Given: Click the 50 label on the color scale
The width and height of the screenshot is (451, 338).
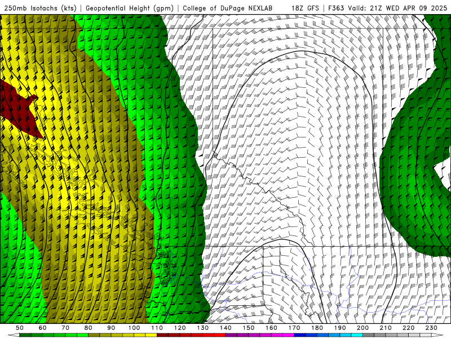Looking at the screenshot, I should tap(20, 328).
